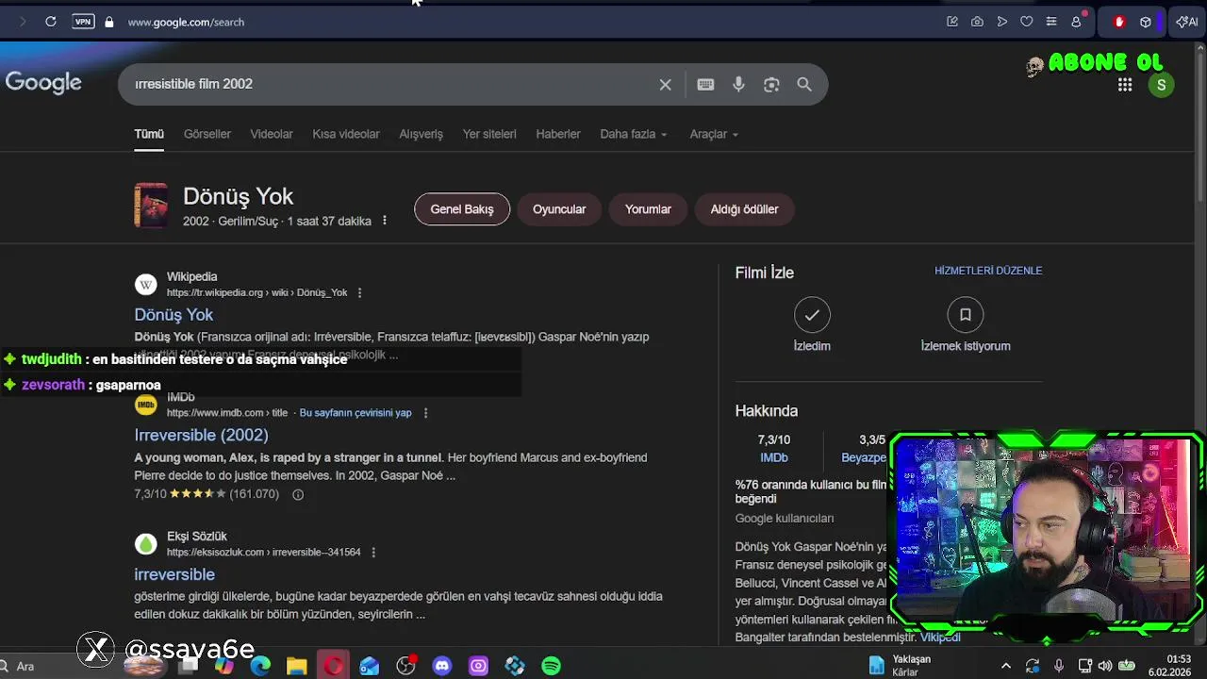Expand the Daha fazla dropdown
The image size is (1207, 679).
point(634,134)
